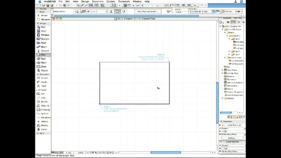The width and height of the screenshot is (281, 158).
Task: Expand the Step 2 folder in Navigator
Action: click(x=229, y=51)
